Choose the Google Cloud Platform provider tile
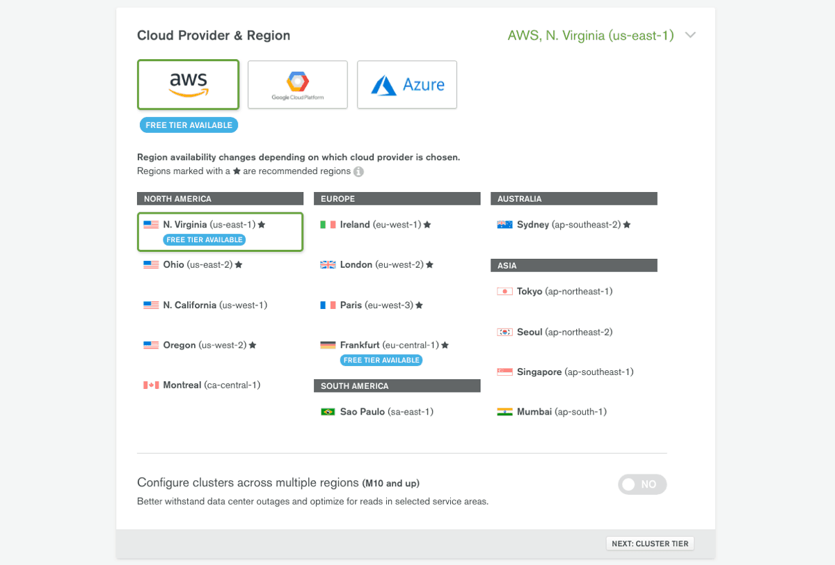Image resolution: width=835 pixels, height=565 pixels. click(x=298, y=84)
